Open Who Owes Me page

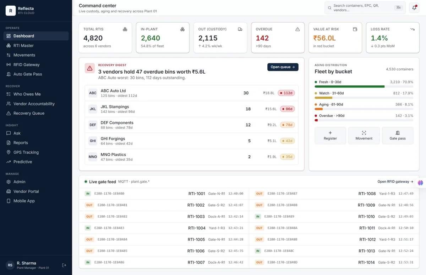point(36,94)
